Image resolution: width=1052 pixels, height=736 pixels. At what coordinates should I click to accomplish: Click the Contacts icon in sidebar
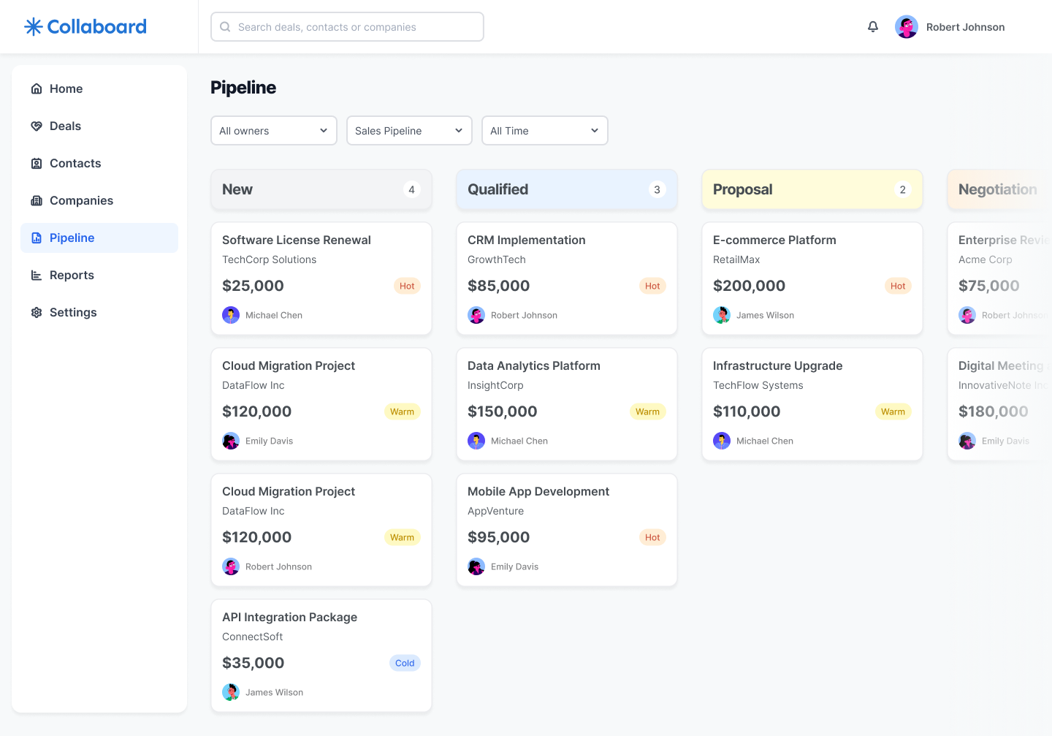pyautogui.click(x=37, y=164)
